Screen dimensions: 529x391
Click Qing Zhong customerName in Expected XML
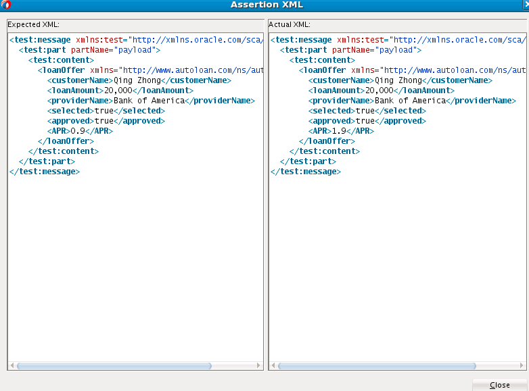[139, 80]
